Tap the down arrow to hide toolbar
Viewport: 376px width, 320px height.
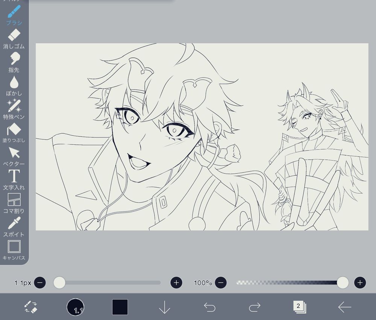click(165, 307)
